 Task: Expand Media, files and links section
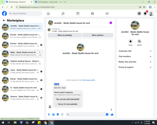click(x=135, y=62)
